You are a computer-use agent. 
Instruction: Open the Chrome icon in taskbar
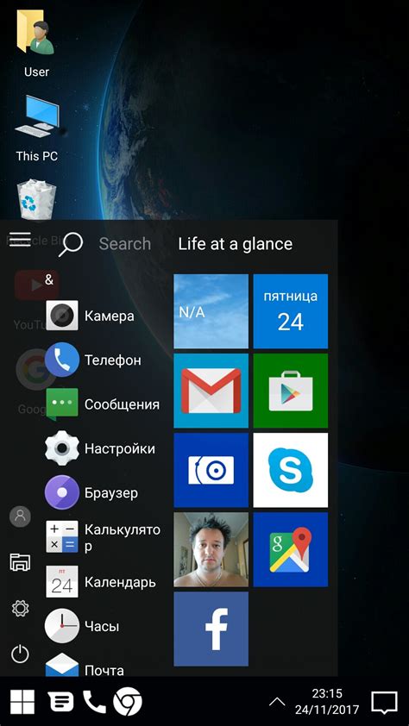(128, 702)
